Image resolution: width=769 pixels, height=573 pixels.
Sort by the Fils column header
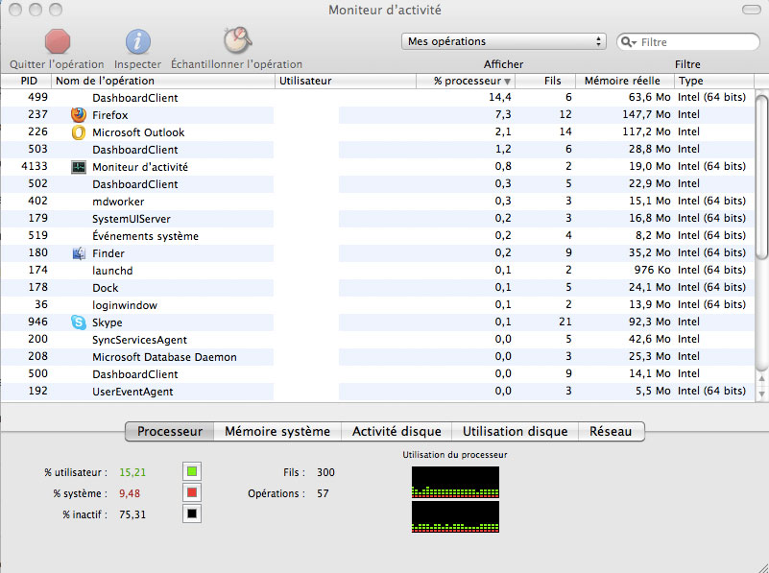coord(545,81)
